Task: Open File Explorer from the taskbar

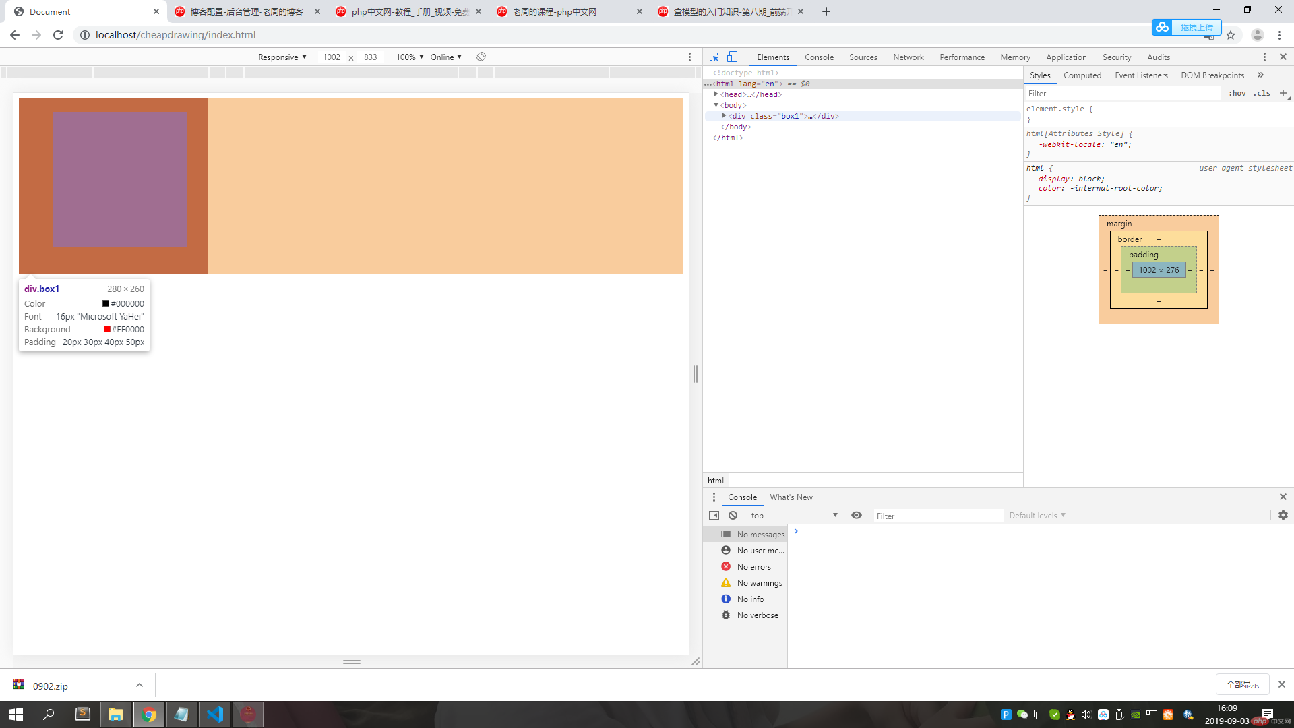Action: pos(116,715)
